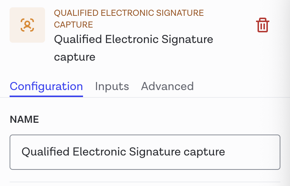Place cursor in the step name text box
Image resolution: width=290 pixels, height=186 pixels.
(x=145, y=152)
